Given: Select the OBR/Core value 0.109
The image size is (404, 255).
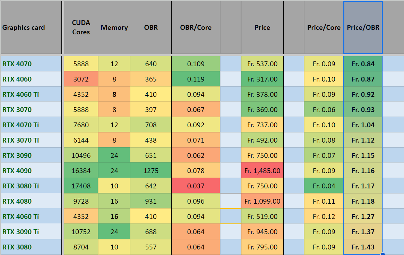Looking at the screenshot, I should (x=196, y=64).
